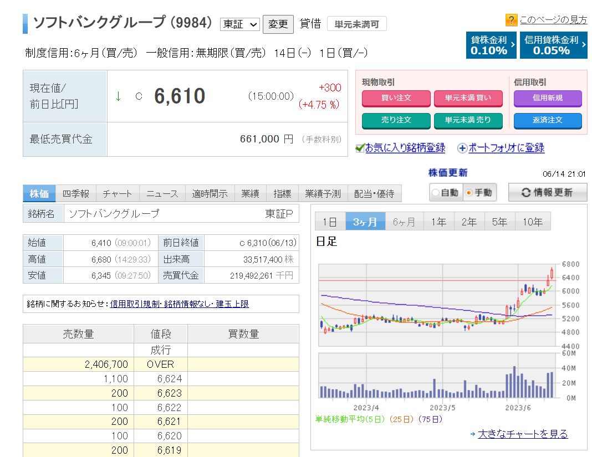Click the favorite registration checkmark icon
Image resolution: width=592 pixels, height=457 pixels.
pyautogui.click(x=360, y=148)
